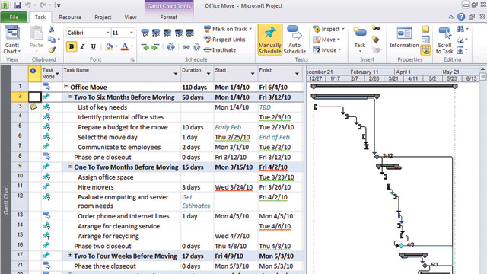Open the Gantt Chart Tools Format tab
The image size is (487, 274).
[169, 17]
